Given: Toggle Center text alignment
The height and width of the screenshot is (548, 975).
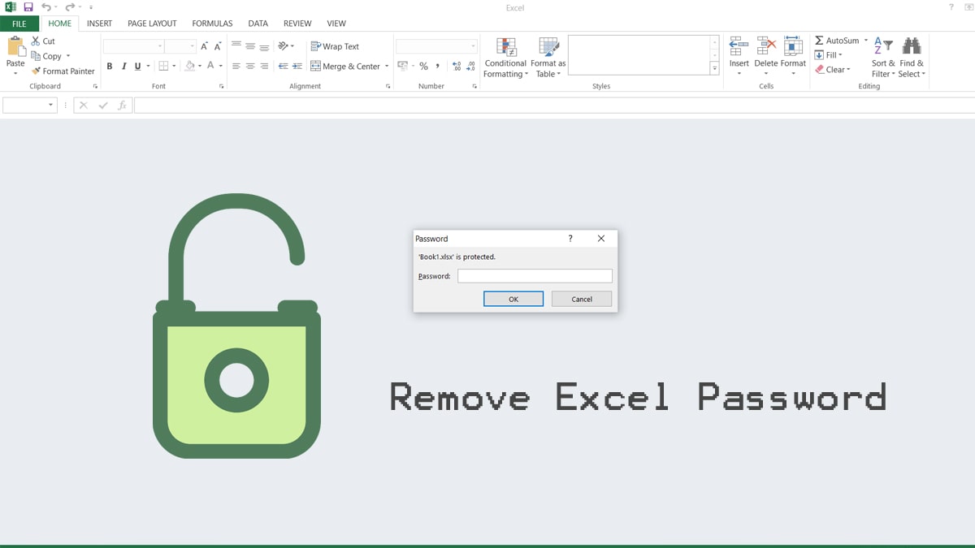Looking at the screenshot, I should coord(250,66).
